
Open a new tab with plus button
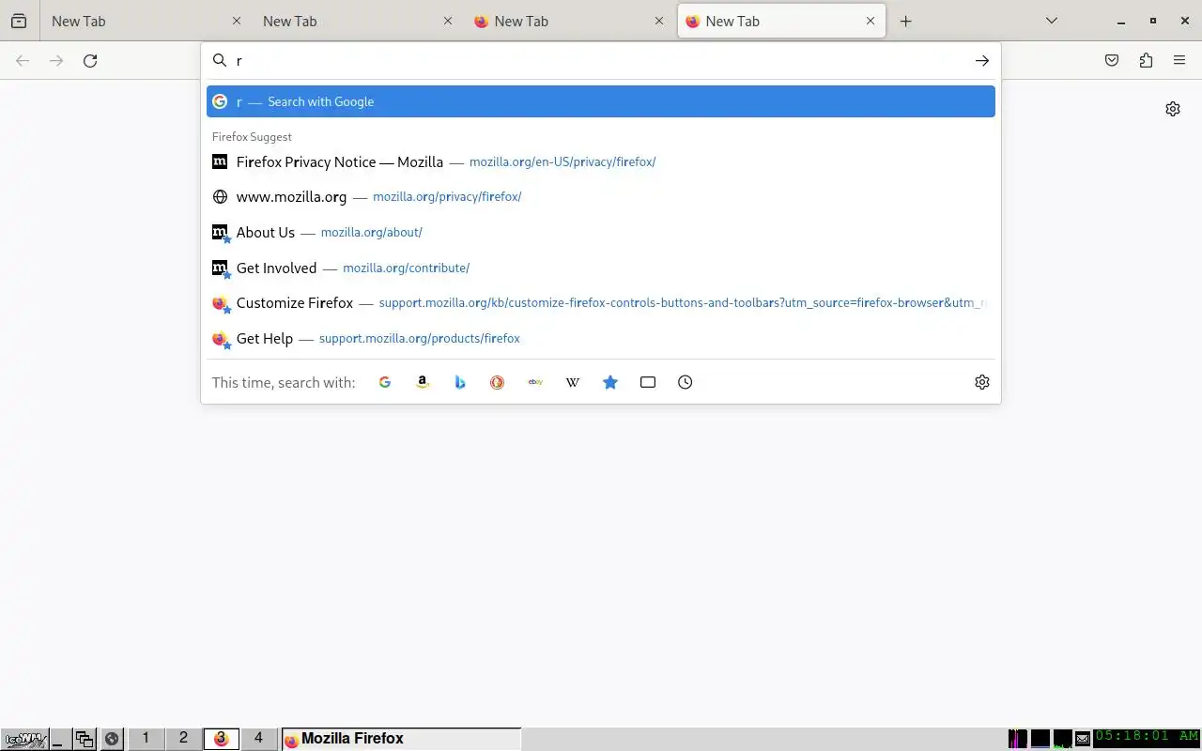(x=905, y=21)
